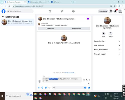
Task: Open the tab search dropdown arrow
Action: pos(2,2)
